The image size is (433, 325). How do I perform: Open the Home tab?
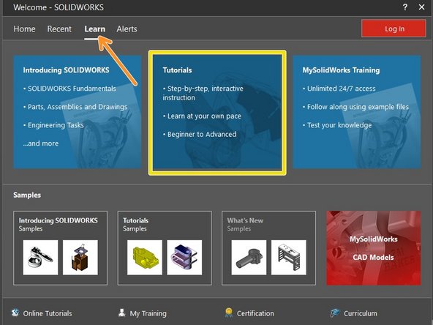click(24, 29)
